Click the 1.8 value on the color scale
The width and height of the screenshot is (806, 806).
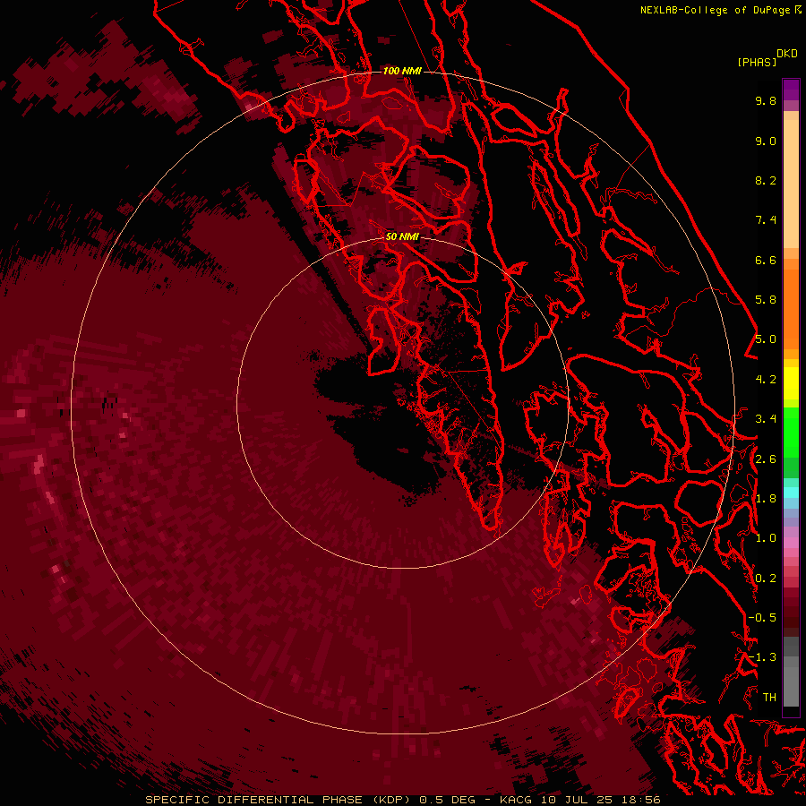pyautogui.click(x=766, y=499)
